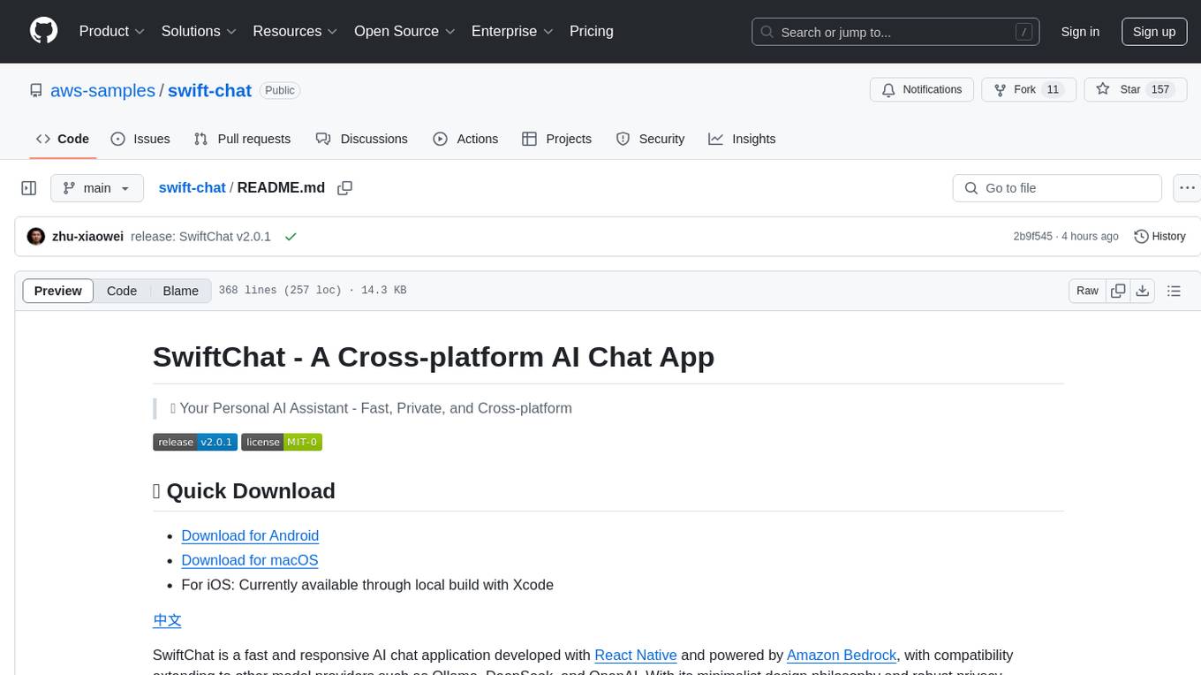
Task: Expand the file tree side panel
Action: pos(29,188)
